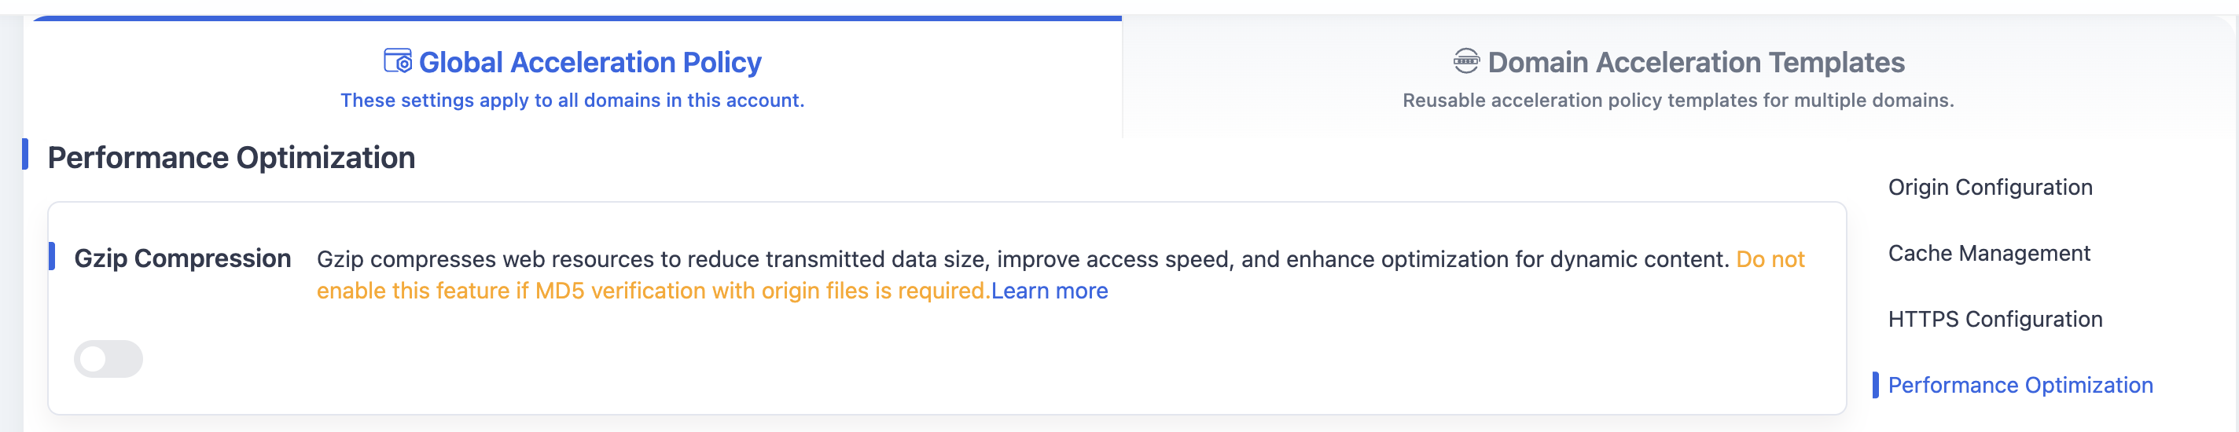Open the Learn more link
The width and height of the screenshot is (2239, 432).
(x=1049, y=291)
